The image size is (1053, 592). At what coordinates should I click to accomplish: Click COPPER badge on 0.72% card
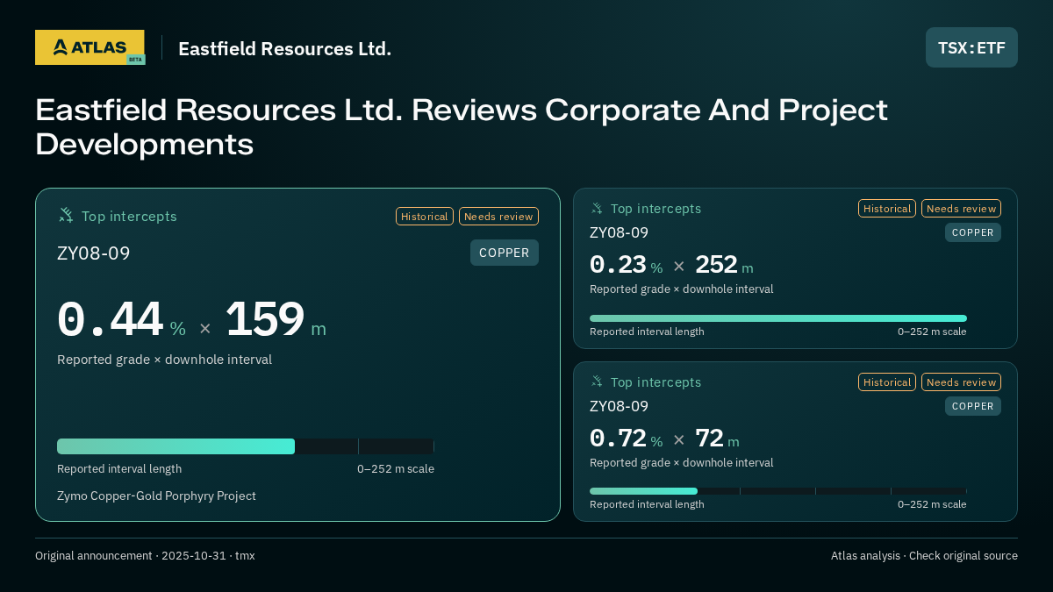pos(973,406)
